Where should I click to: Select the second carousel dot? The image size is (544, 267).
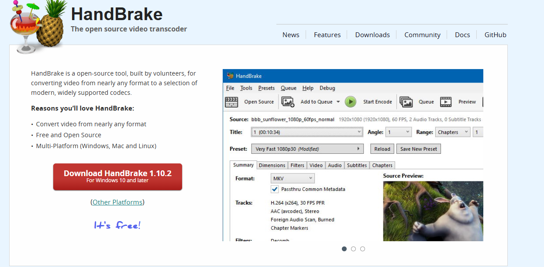(x=353, y=249)
